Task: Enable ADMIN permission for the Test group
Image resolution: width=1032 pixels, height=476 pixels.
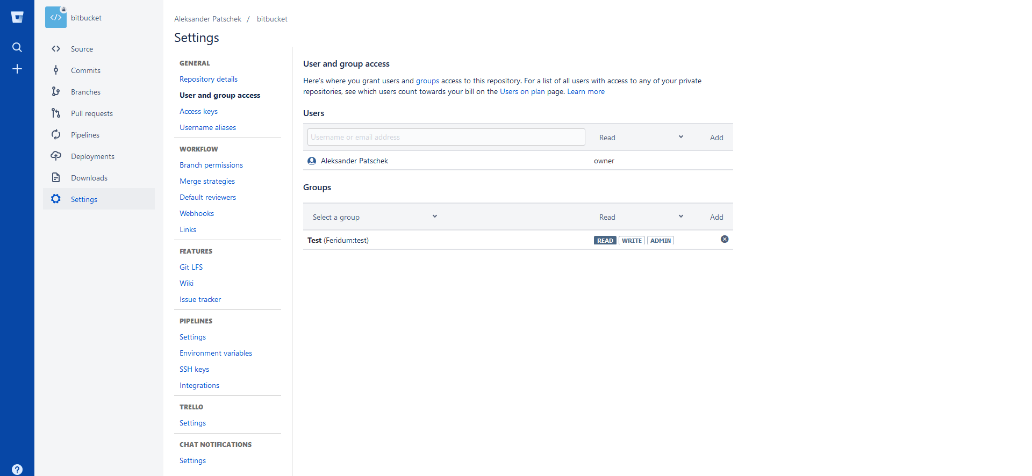Action: pyautogui.click(x=660, y=240)
